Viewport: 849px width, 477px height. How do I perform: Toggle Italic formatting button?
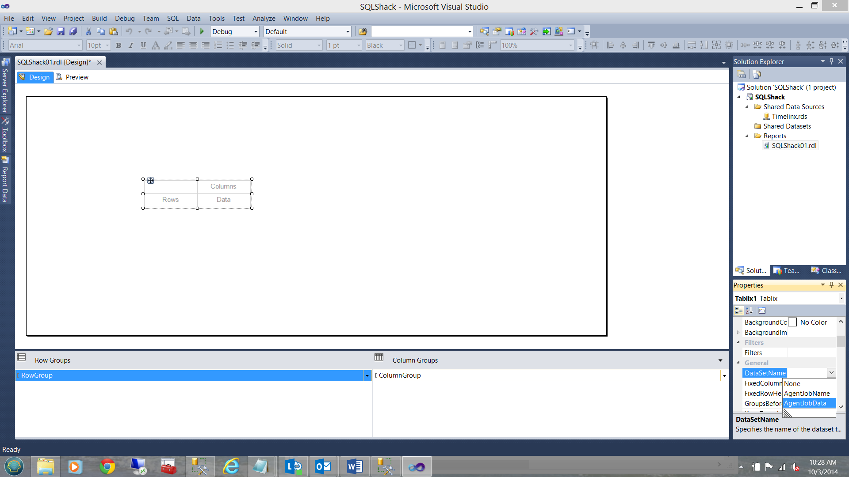[x=131, y=45]
